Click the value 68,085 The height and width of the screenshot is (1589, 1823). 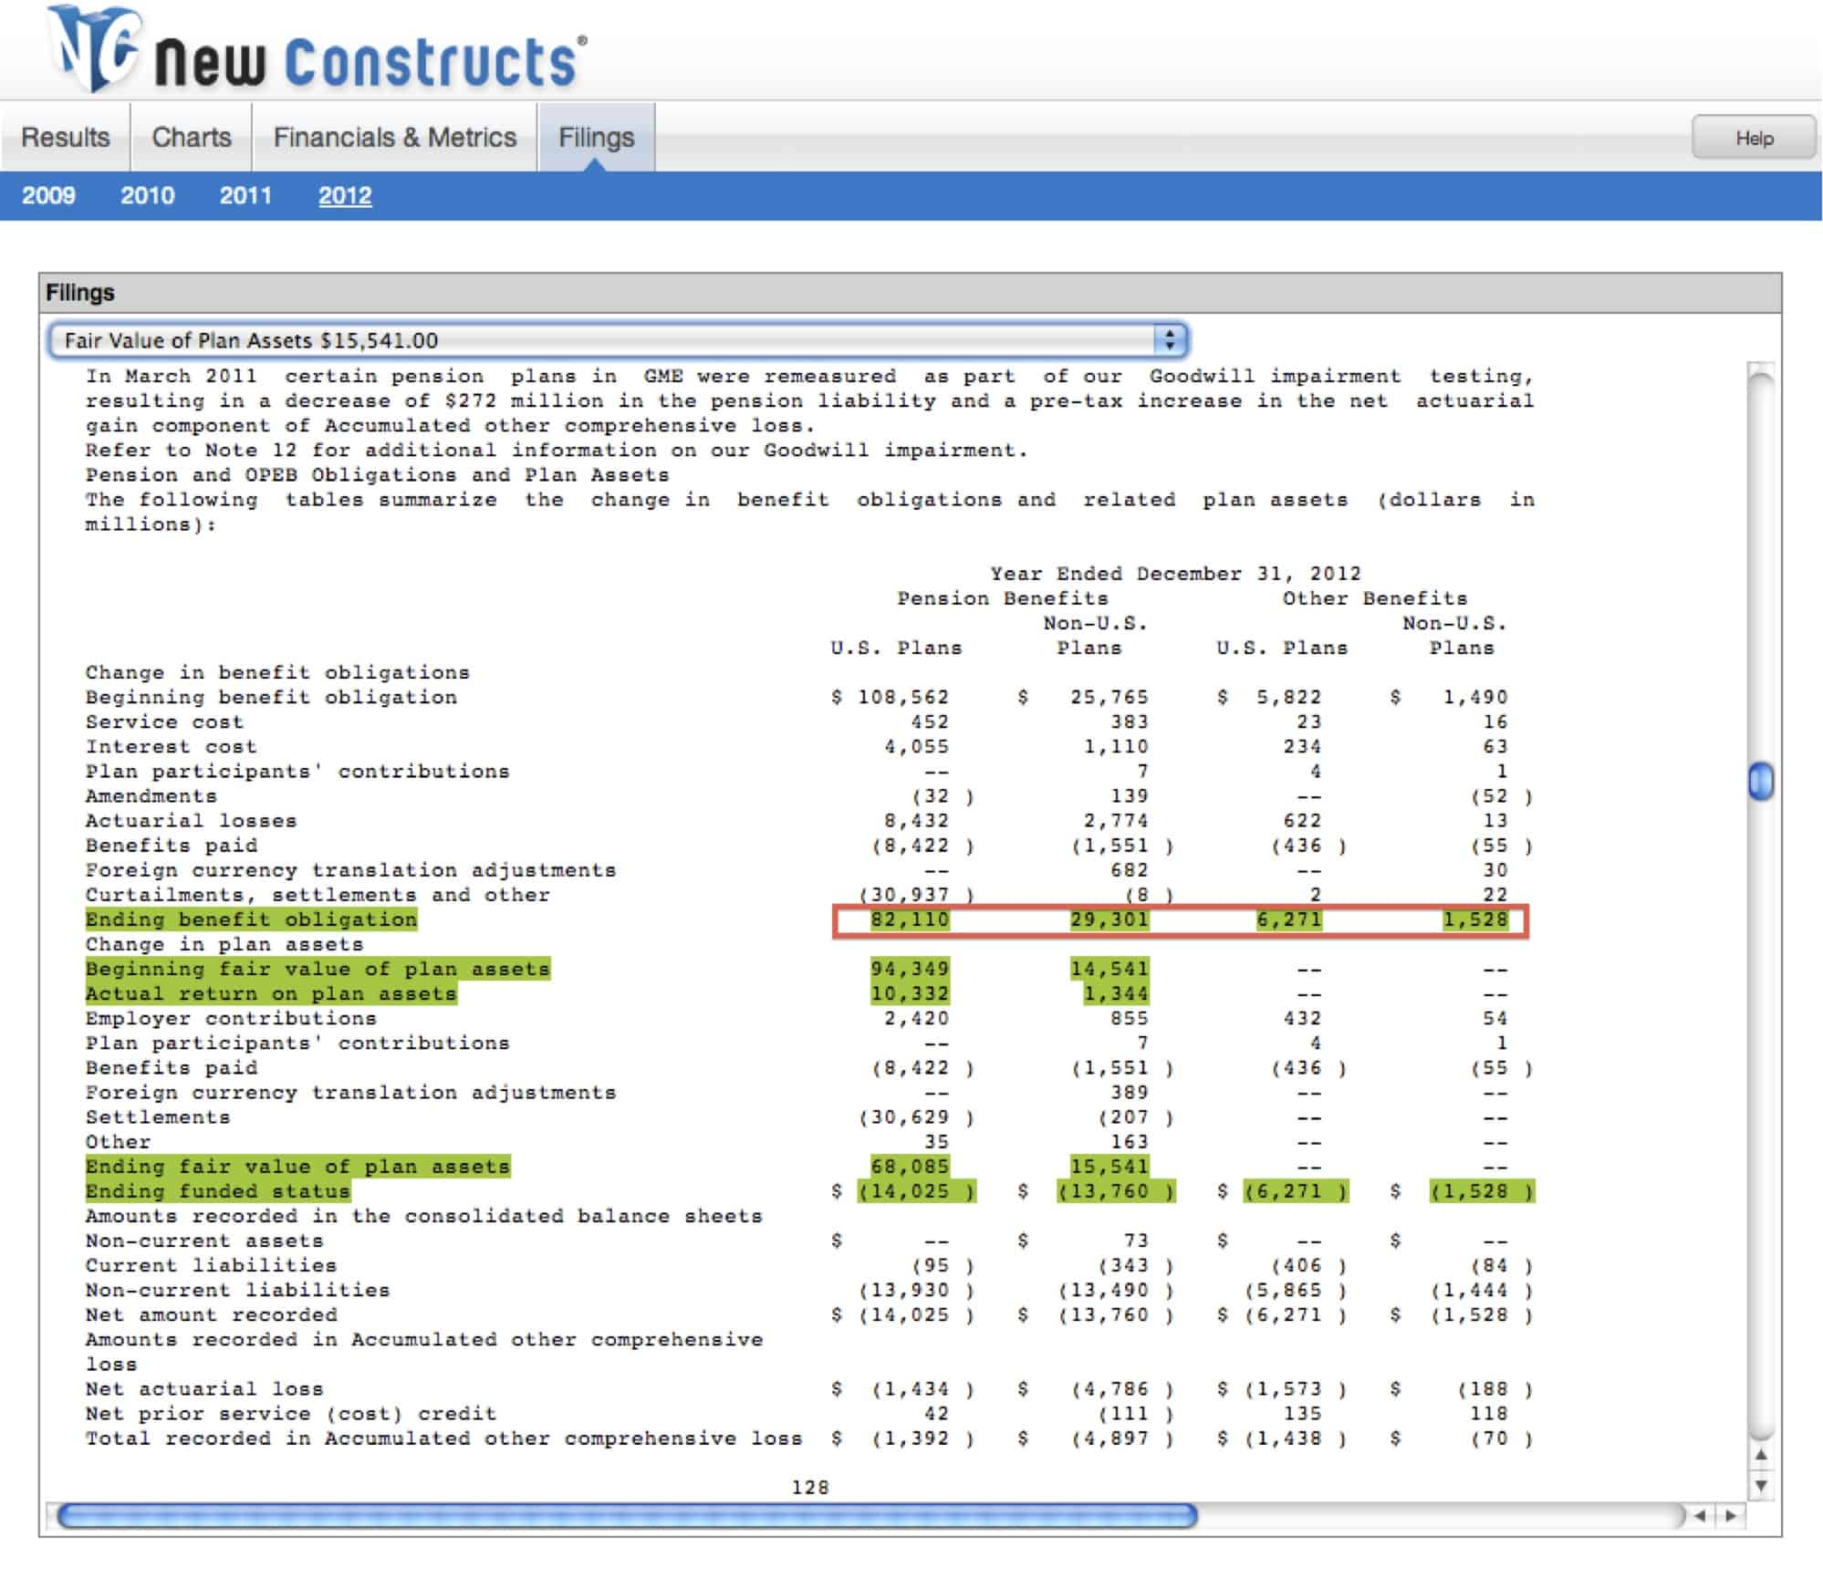click(910, 1167)
